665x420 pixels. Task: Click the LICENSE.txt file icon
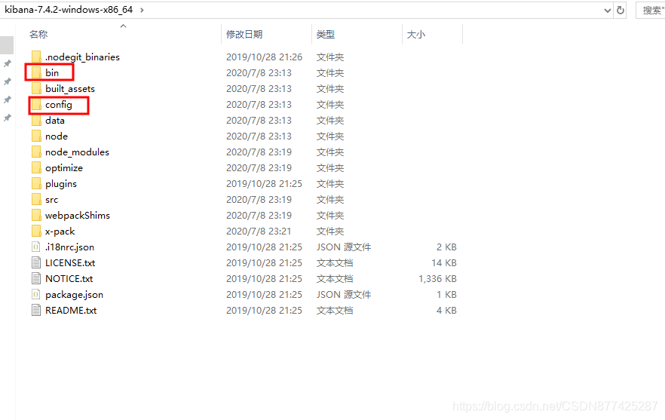36,262
